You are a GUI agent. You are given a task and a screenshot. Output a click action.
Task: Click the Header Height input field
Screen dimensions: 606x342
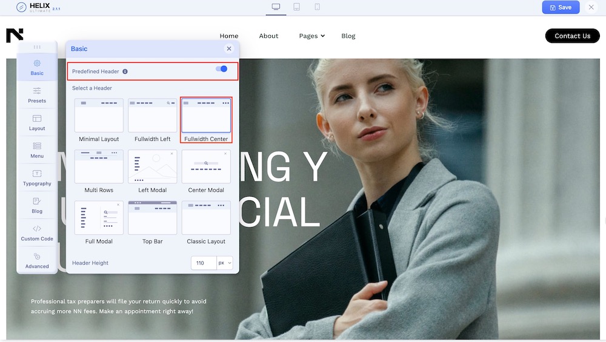point(203,263)
